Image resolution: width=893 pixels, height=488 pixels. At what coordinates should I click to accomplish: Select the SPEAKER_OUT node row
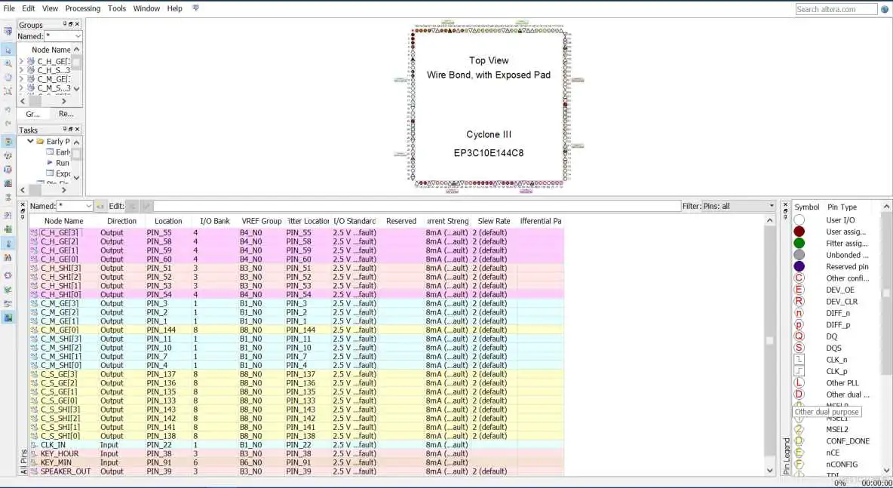296,471
